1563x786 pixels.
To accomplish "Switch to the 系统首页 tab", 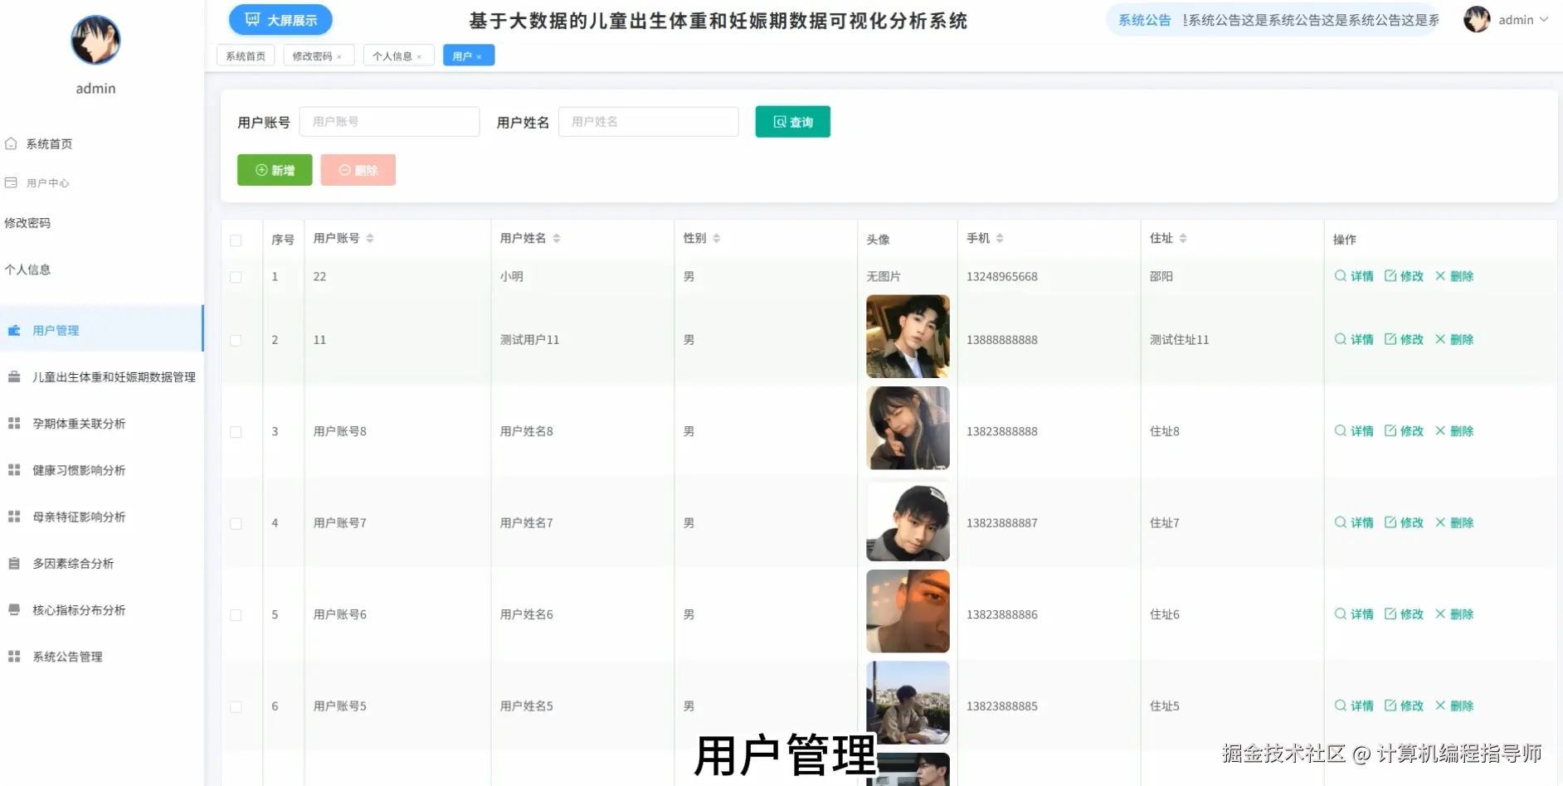I will pyautogui.click(x=246, y=56).
